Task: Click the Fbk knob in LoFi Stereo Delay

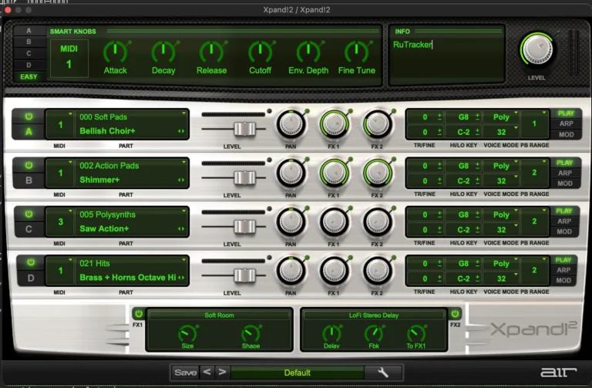Action: pyautogui.click(x=374, y=334)
